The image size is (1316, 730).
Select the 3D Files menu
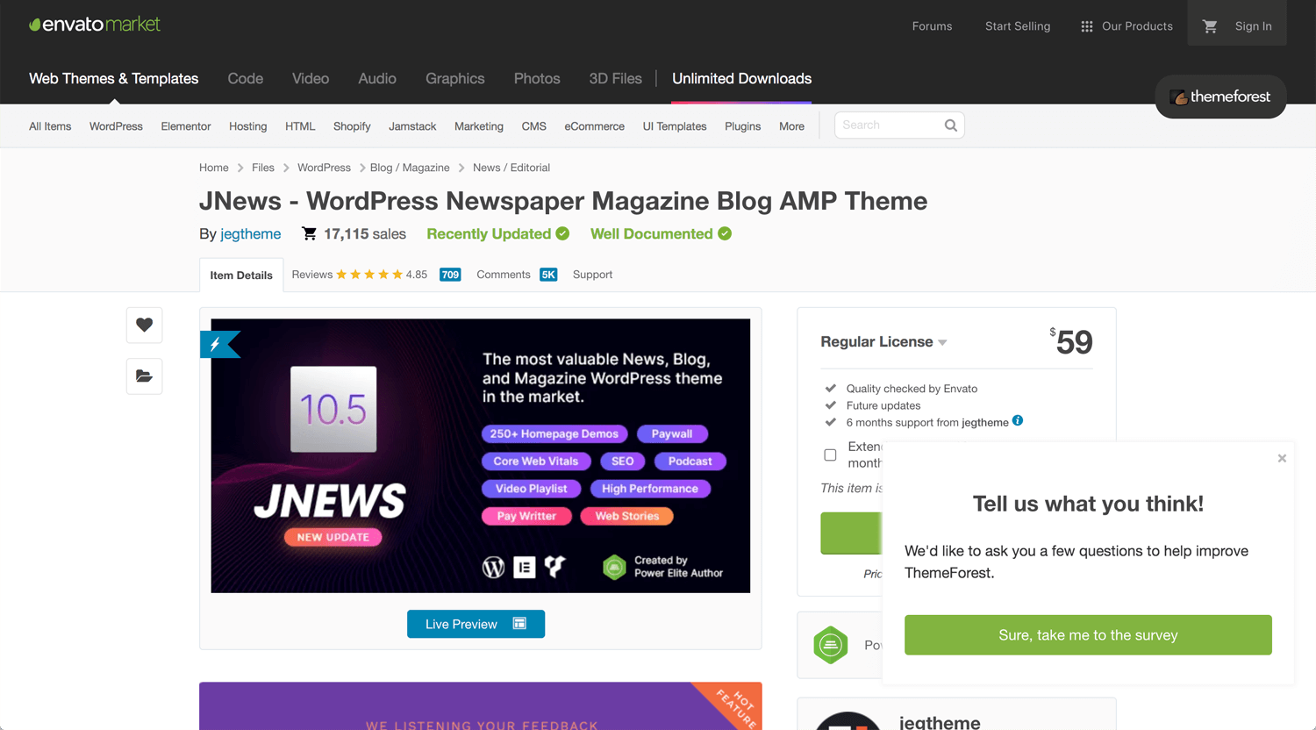tap(615, 79)
